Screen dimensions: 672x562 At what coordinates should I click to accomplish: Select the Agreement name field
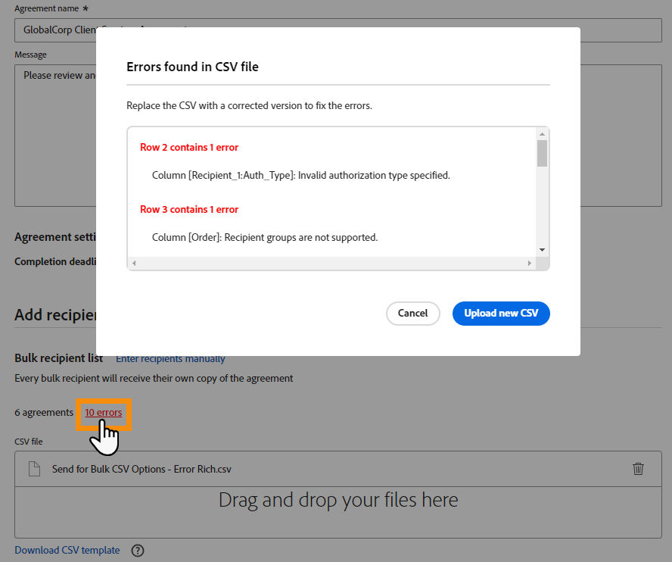(x=53, y=30)
